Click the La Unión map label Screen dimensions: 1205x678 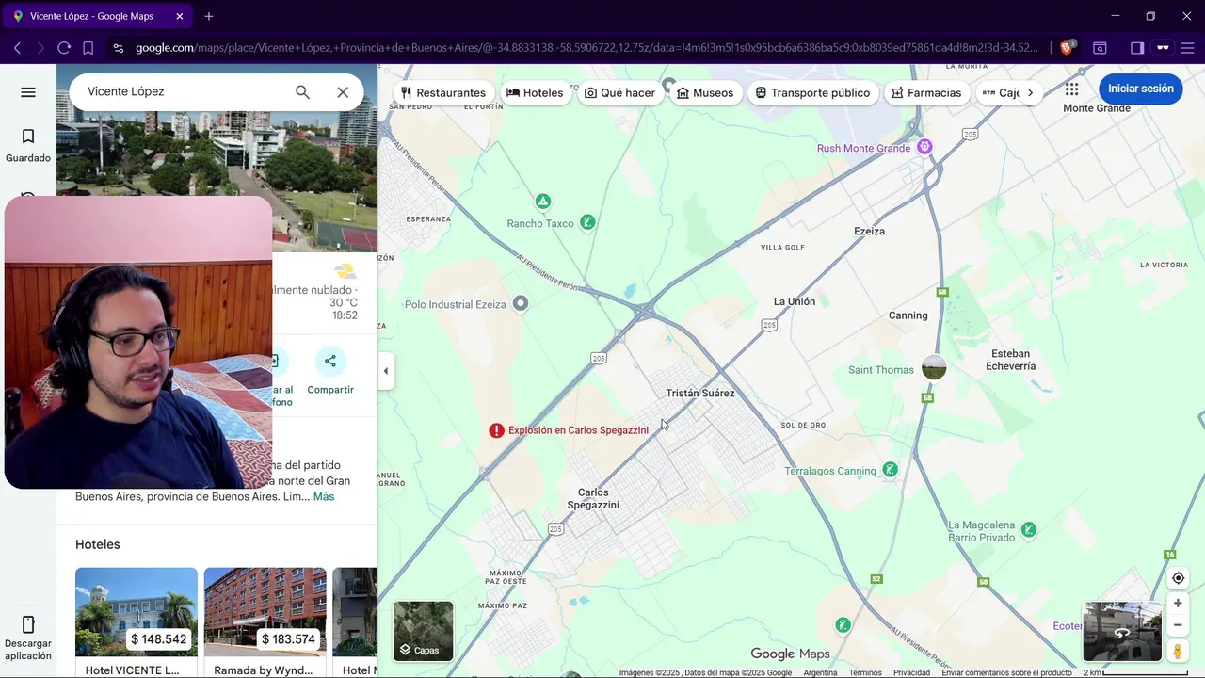click(795, 301)
